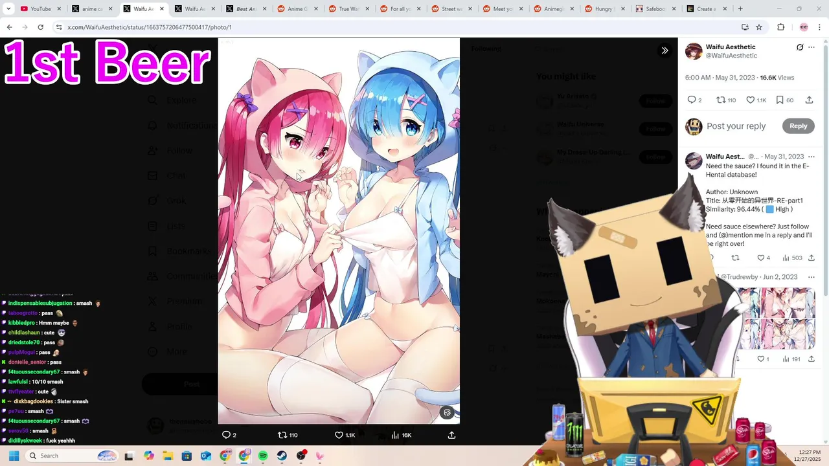This screenshot has height=466, width=829.
Task: Click the site info icon beside the URL
Action: point(59,27)
